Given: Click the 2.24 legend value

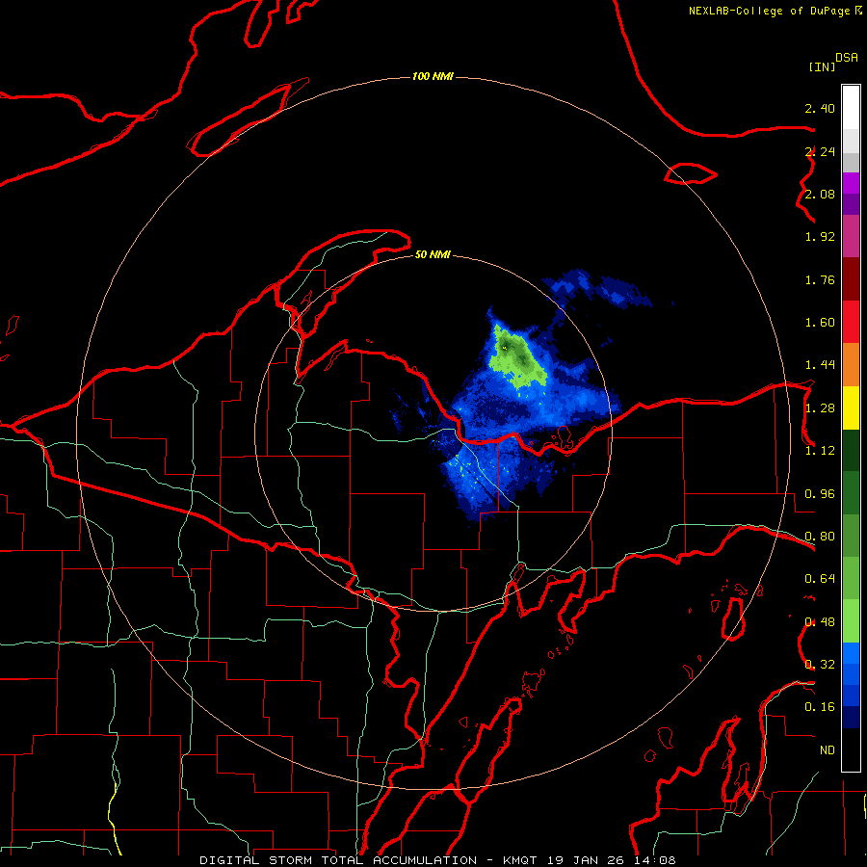Looking at the screenshot, I should click(820, 151).
